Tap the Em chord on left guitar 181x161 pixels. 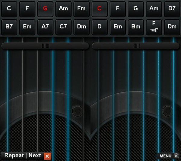[x=27, y=27]
